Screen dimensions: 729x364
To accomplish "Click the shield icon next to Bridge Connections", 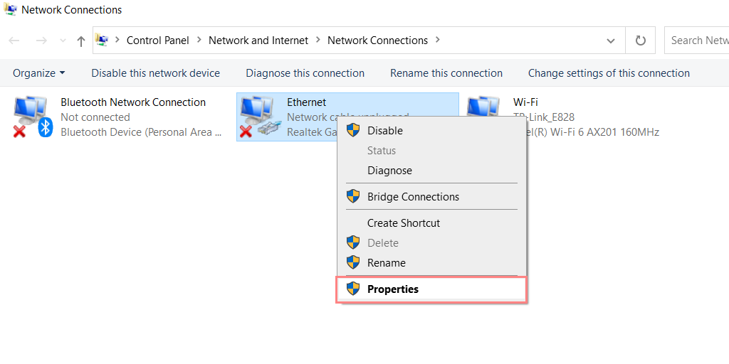I will click(x=353, y=196).
